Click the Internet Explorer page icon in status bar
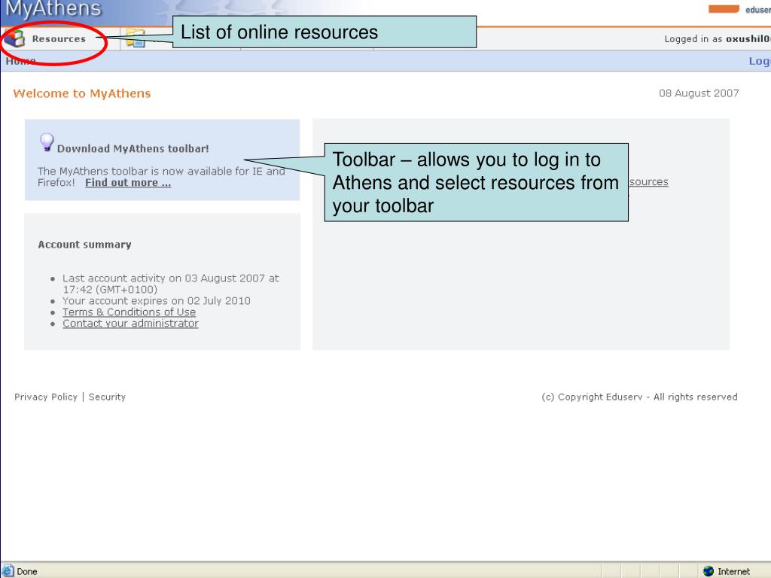 (x=8, y=570)
